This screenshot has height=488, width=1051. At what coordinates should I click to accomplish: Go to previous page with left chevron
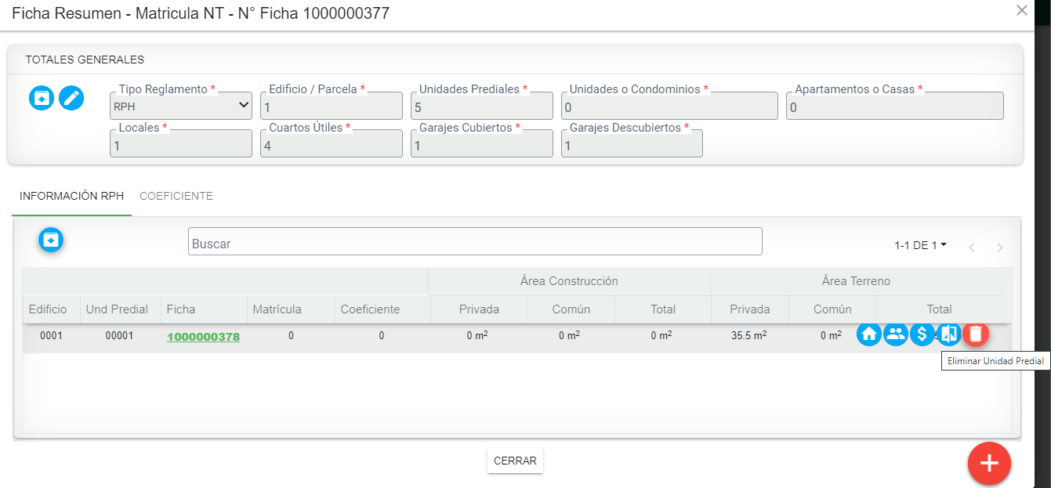(972, 248)
